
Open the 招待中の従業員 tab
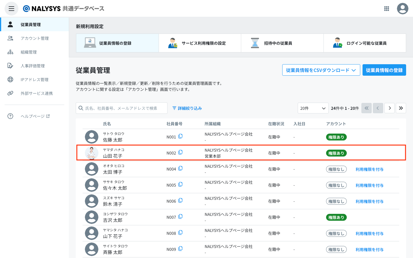282,43
